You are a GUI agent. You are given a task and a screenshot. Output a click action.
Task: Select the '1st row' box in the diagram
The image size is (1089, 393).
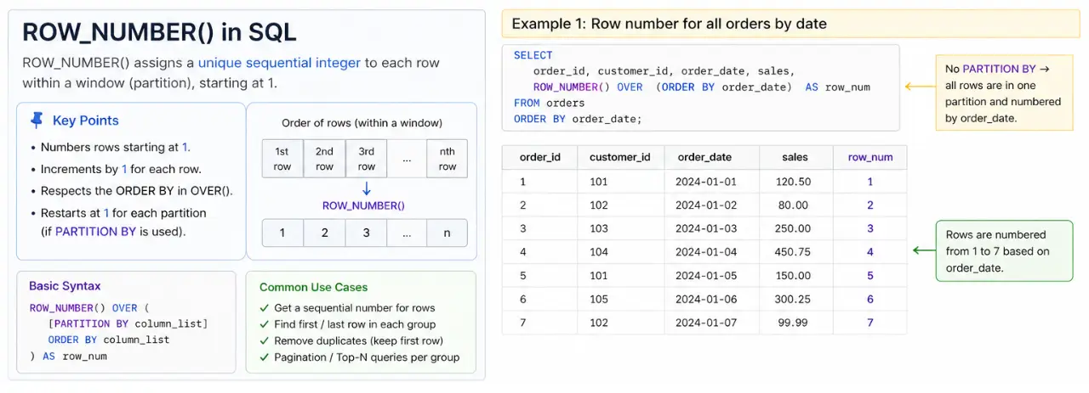point(282,159)
